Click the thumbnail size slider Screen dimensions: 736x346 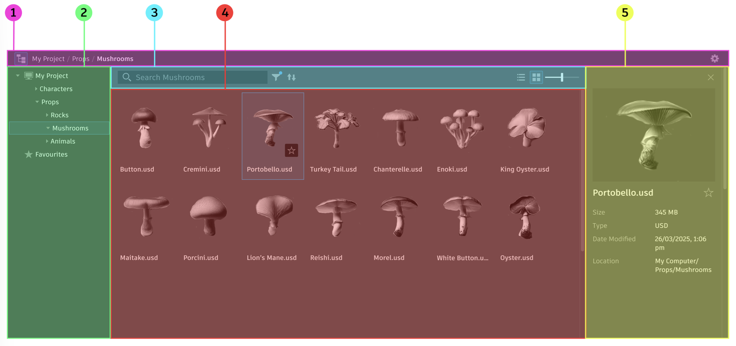tap(562, 77)
